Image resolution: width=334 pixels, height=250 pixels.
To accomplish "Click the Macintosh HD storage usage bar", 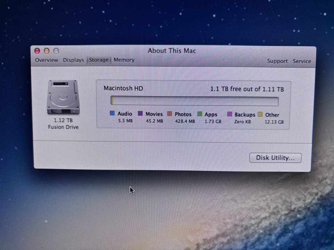I will click(194, 101).
